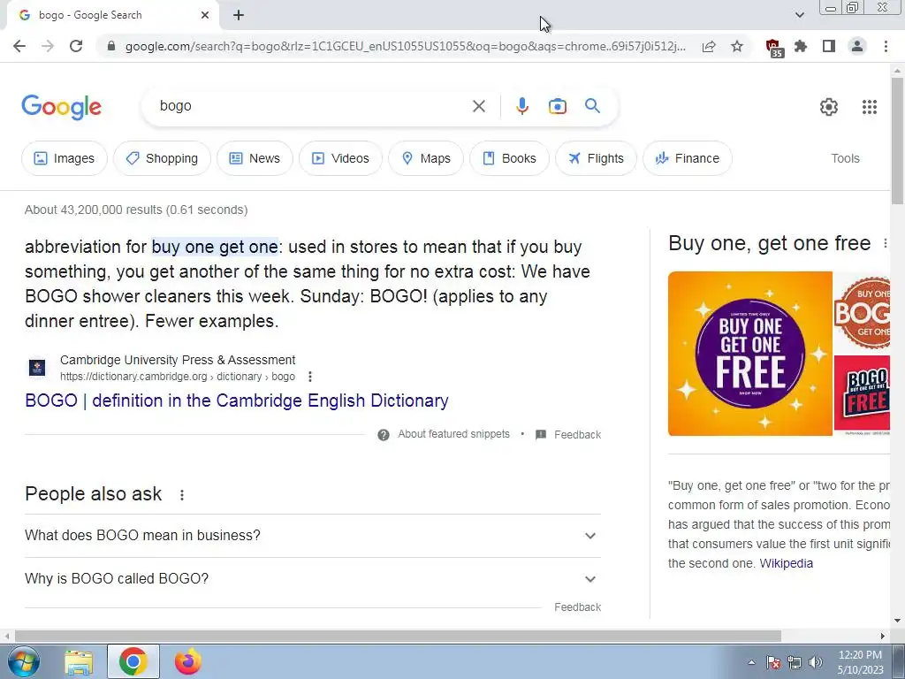Open volume control in system tray
The height and width of the screenshot is (679, 905).
pos(816,662)
